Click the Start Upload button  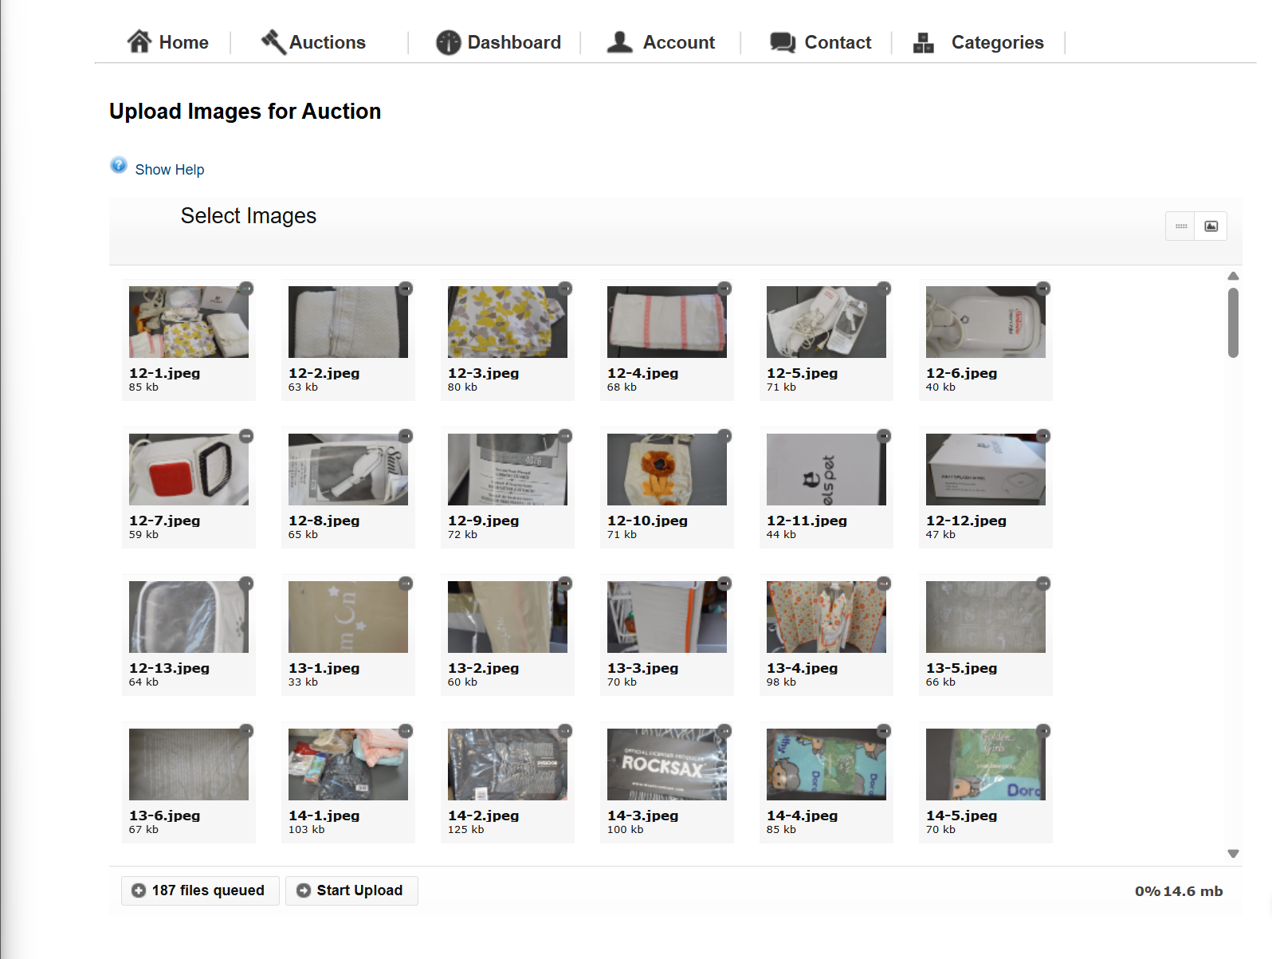351,890
